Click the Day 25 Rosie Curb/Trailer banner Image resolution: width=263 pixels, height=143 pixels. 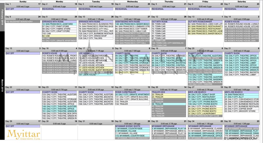pyautogui.click(x=132, y=92)
